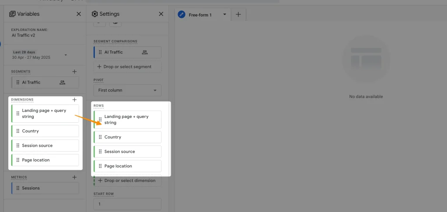
Task: Click drag handle of Page location in Rows
Action: [100, 166]
